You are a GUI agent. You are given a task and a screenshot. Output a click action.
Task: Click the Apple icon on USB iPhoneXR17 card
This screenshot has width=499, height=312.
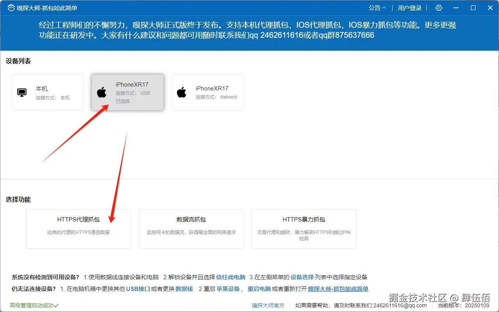point(102,92)
